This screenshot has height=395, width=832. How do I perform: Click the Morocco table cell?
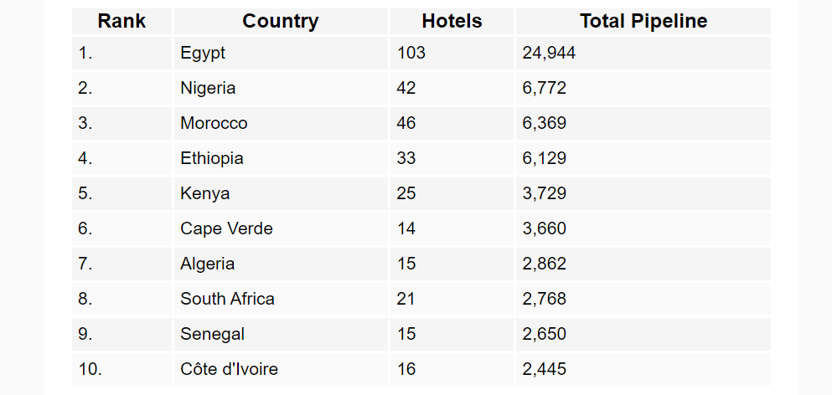point(281,123)
